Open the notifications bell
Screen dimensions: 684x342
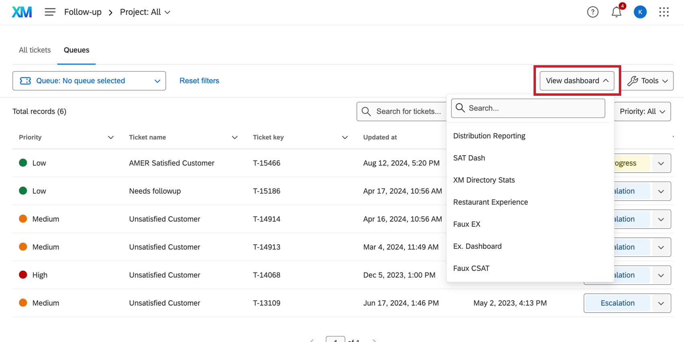pos(616,12)
